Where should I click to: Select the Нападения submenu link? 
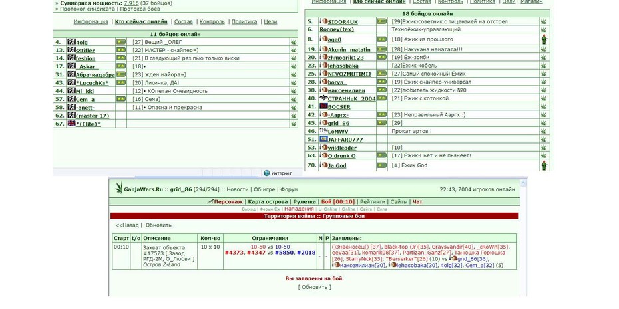pos(299,209)
